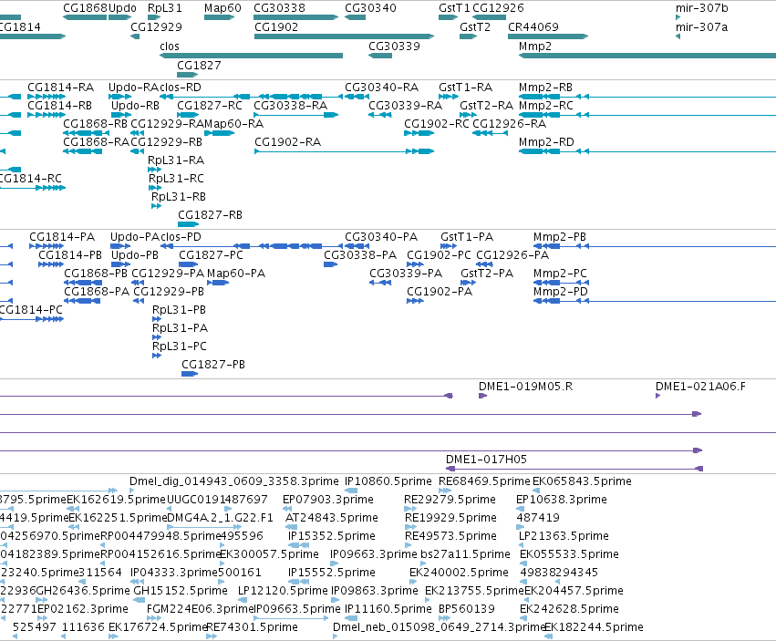Open the CG1902-PA protein label
Image resolution: width=776 pixels, height=641 pixels.
(x=440, y=293)
